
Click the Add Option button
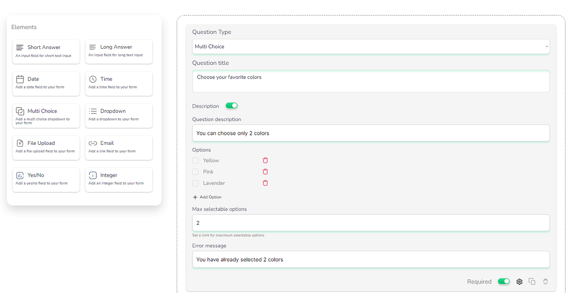pyautogui.click(x=207, y=197)
